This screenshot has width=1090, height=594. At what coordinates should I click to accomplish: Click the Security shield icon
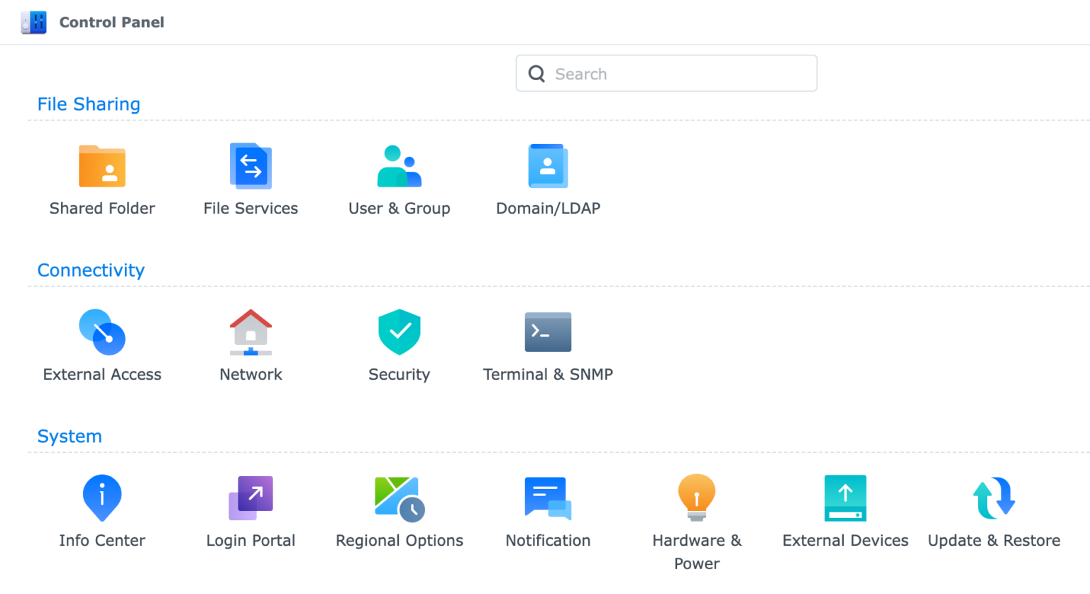[399, 332]
